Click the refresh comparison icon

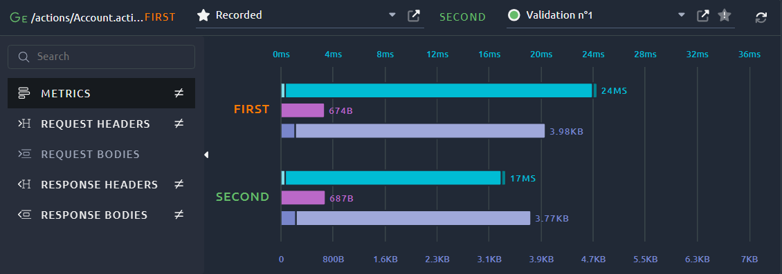[761, 17]
